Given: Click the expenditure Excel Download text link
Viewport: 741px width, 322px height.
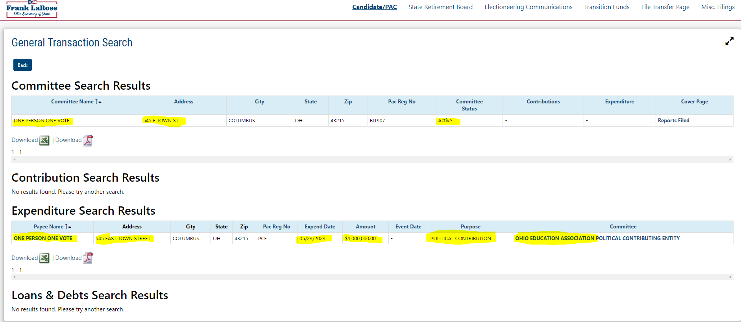Looking at the screenshot, I should (24, 258).
